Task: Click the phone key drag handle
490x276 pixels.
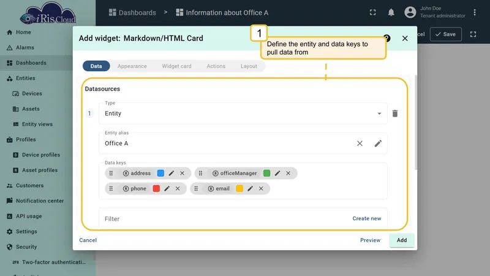Action: pyautogui.click(x=111, y=188)
